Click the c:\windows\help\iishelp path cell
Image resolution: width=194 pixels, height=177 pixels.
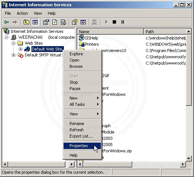coord(166,38)
